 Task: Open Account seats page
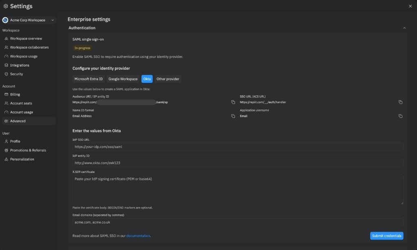[x=29, y=103]
